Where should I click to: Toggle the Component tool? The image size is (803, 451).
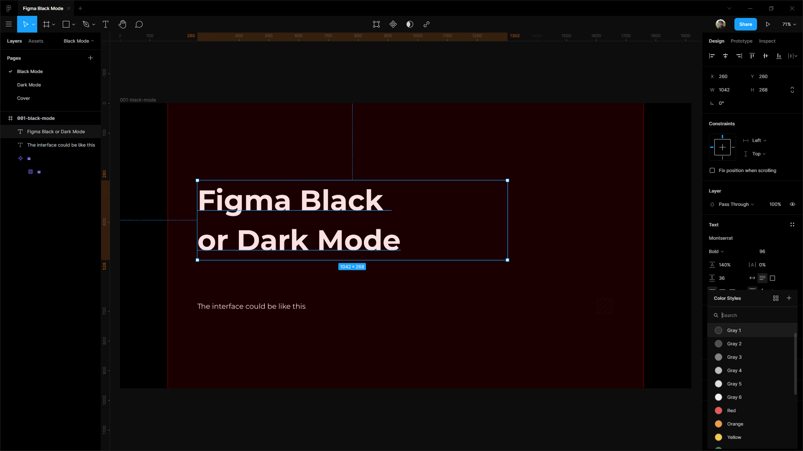[393, 24]
